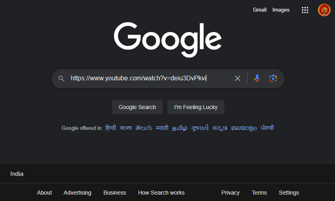Open Gmail link
The width and height of the screenshot is (335, 201).
[x=259, y=10]
